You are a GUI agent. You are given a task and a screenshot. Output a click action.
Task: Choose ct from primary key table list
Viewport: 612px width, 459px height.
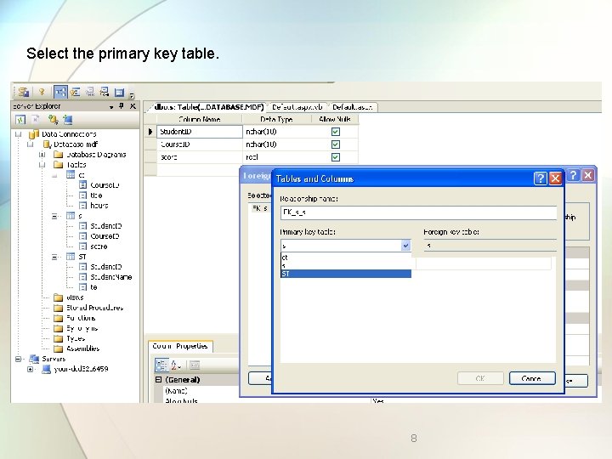346,258
